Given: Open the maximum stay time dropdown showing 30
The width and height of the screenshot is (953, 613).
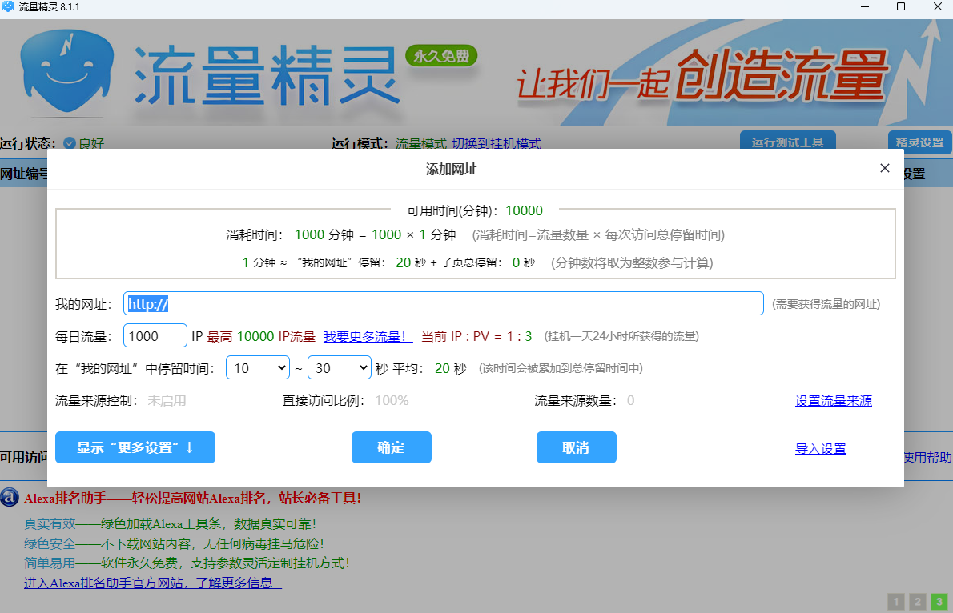Looking at the screenshot, I should 339,367.
